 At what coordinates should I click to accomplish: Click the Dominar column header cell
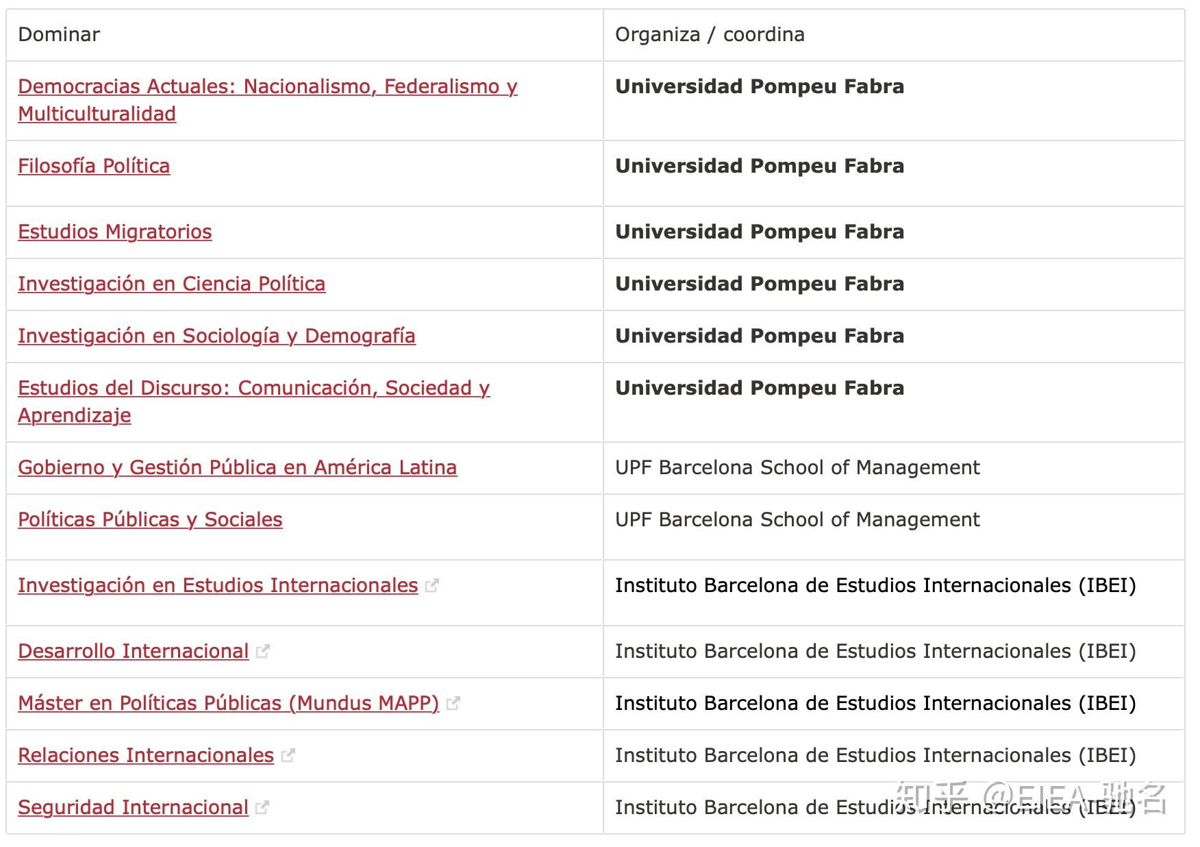click(305, 35)
